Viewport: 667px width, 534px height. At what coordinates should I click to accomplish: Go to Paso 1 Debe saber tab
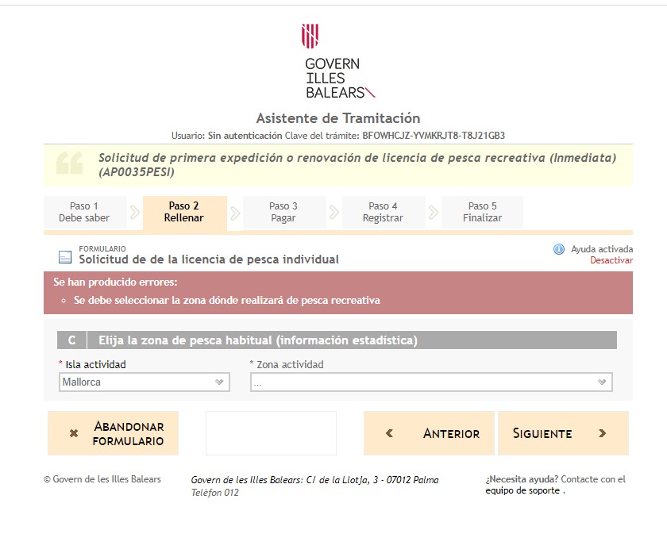click(x=84, y=212)
